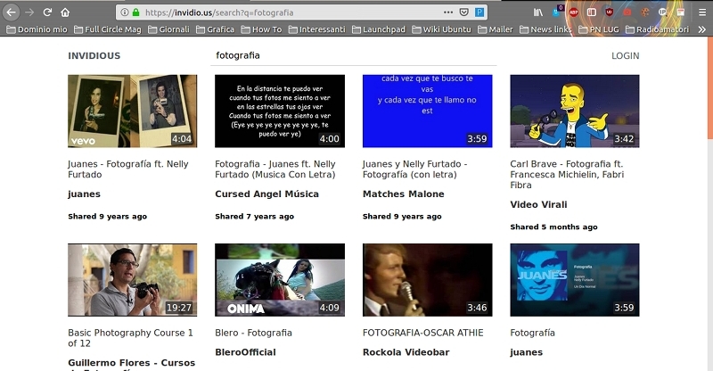
Task: Click the blue P extension icon in address bar
Action: [479, 12]
